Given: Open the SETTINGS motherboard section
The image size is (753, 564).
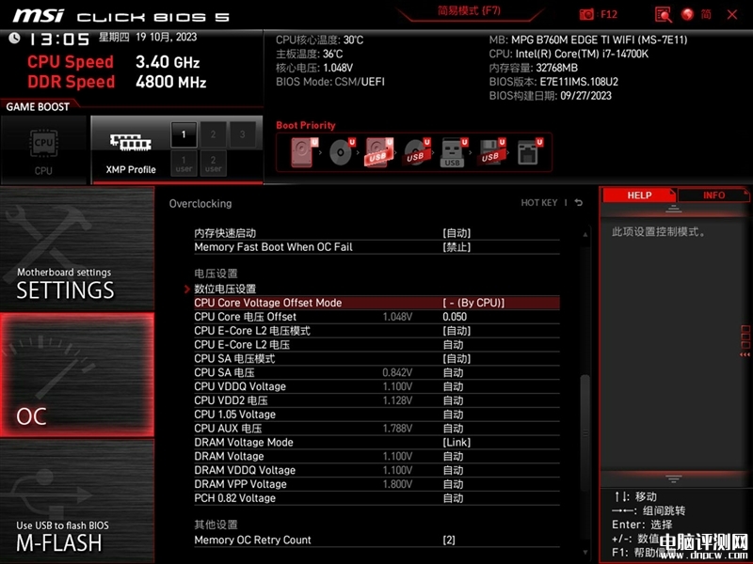Looking at the screenshot, I should pyautogui.click(x=65, y=282).
